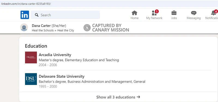218x102 pixels.
Task: Open the Arcadia University logo
Action: [x=31, y=57]
